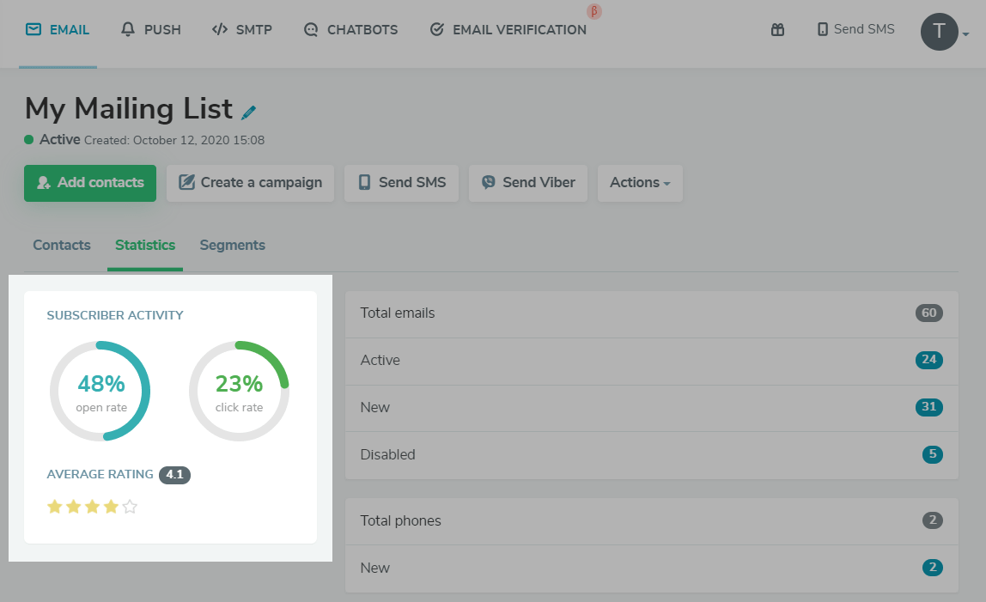The image size is (986, 602).
Task: Expand the Actions dropdown button
Action: point(640,183)
